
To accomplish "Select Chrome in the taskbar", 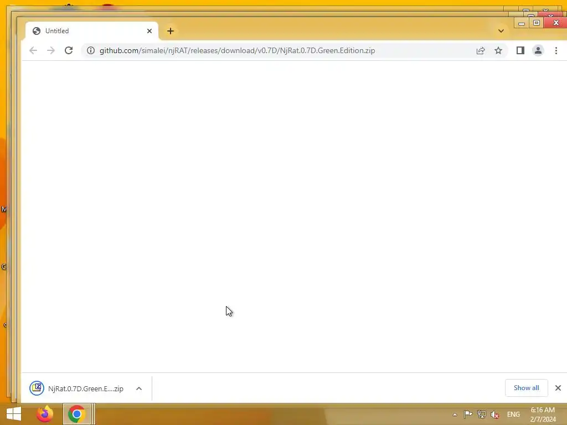I will pyautogui.click(x=76, y=414).
